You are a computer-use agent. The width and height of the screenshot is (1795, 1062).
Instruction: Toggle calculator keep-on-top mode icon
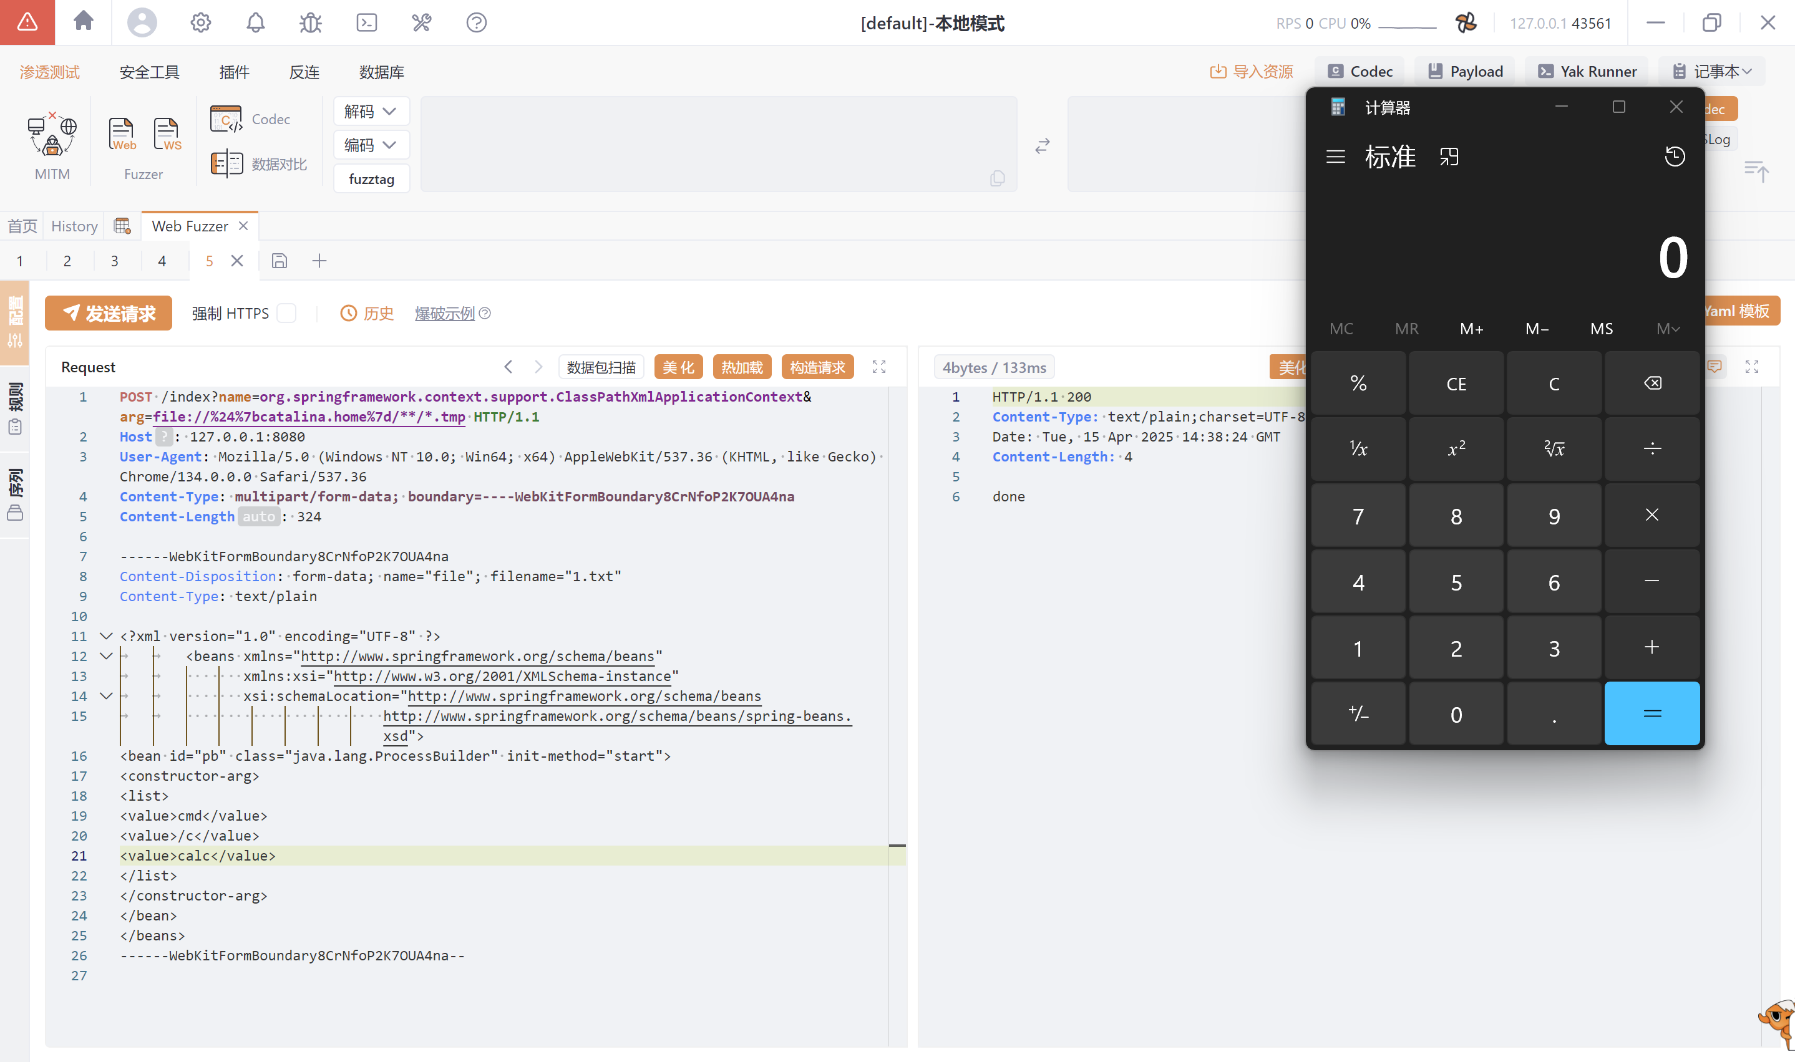(x=1449, y=157)
